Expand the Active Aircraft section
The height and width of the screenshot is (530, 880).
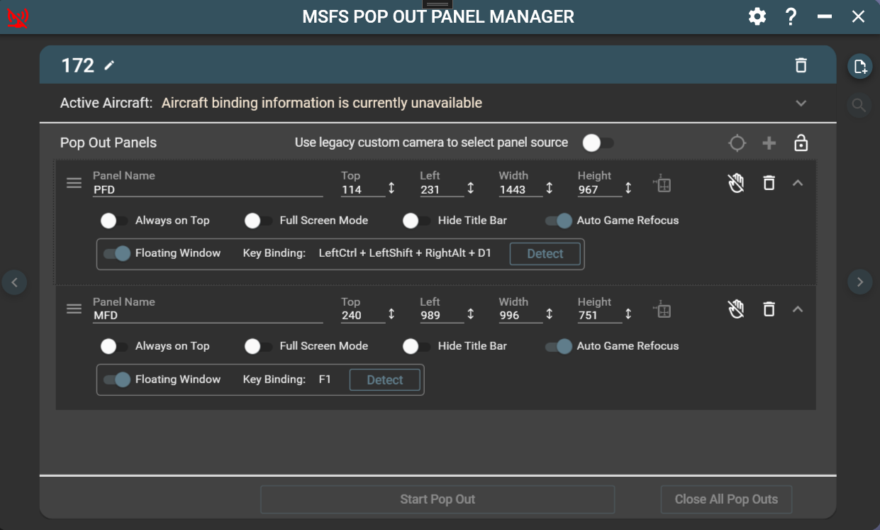tap(801, 103)
